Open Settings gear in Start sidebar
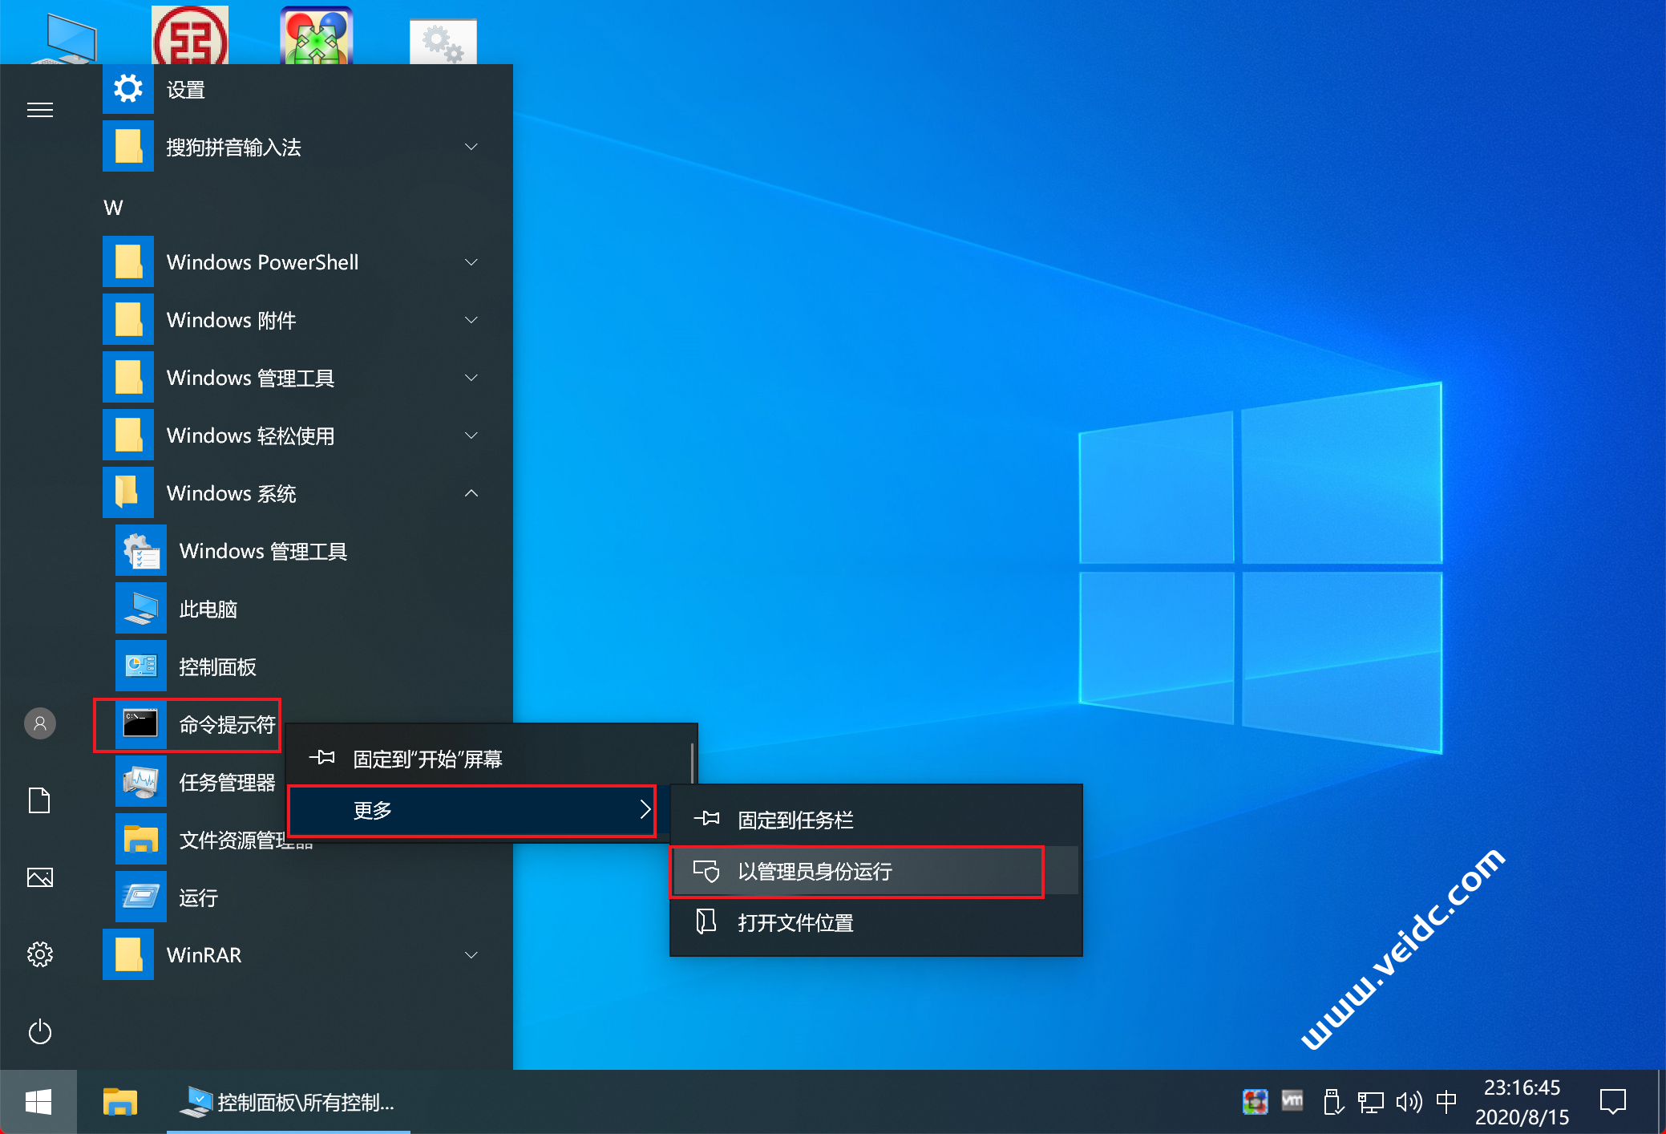The width and height of the screenshot is (1666, 1134). click(x=39, y=954)
